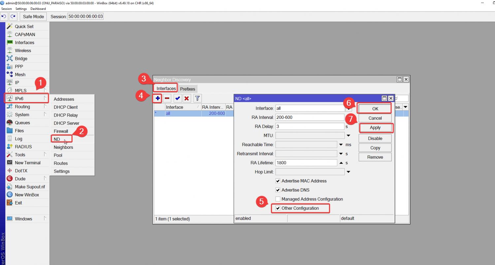Open Quick Set in sidebar
This screenshot has width=495, height=265.
pos(24,26)
